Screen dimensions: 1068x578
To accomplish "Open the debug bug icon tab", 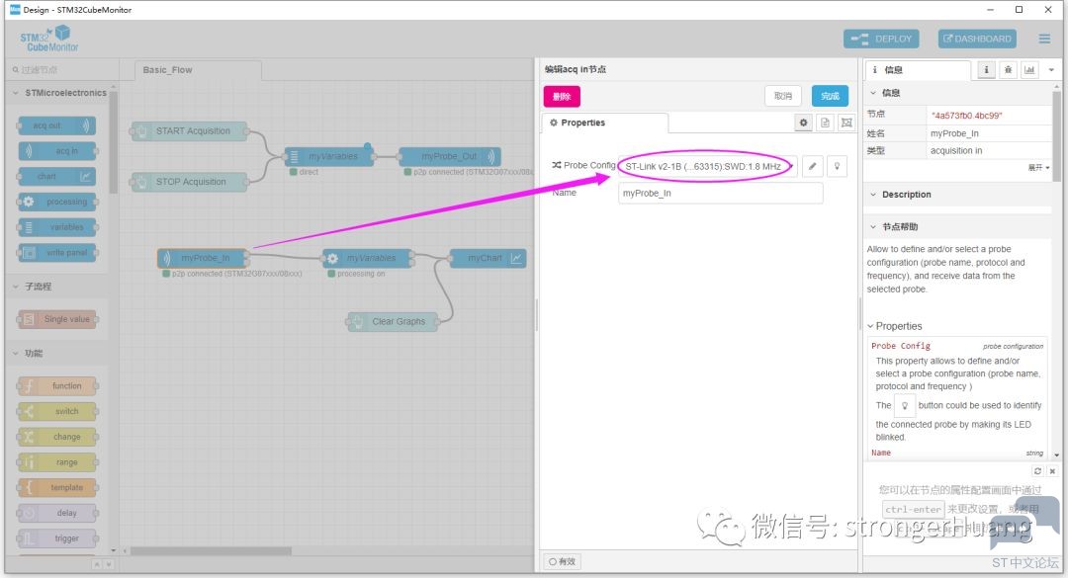I will [1008, 70].
